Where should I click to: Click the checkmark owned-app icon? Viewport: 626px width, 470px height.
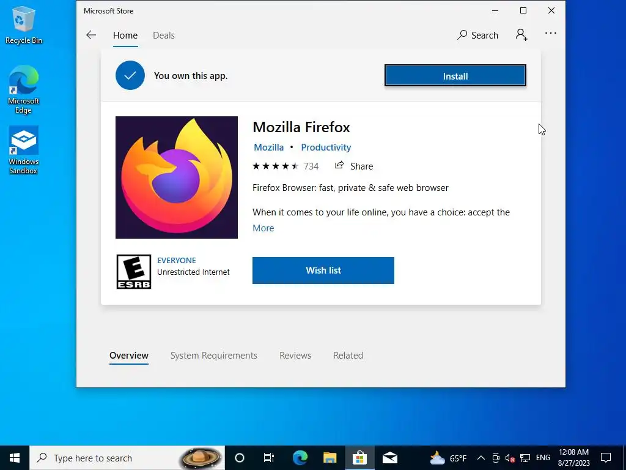coord(130,75)
